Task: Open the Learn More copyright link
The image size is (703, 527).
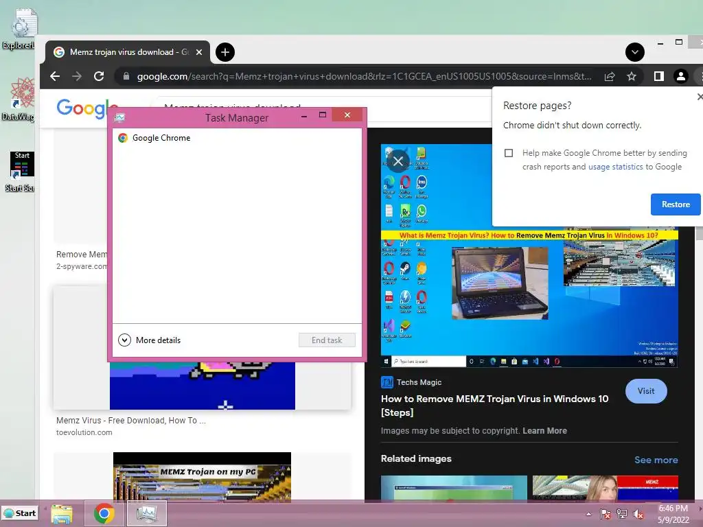Action: [544, 431]
